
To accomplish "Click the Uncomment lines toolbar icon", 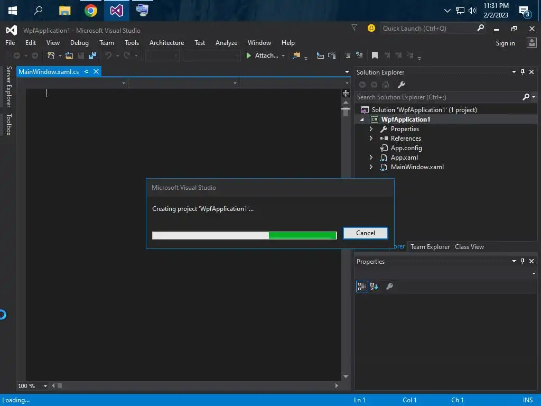I will (x=359, y=56).
